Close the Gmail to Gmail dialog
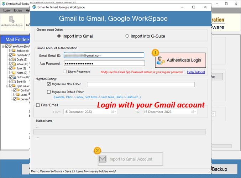Screen dimensions: 241x178 coord(205,7)
